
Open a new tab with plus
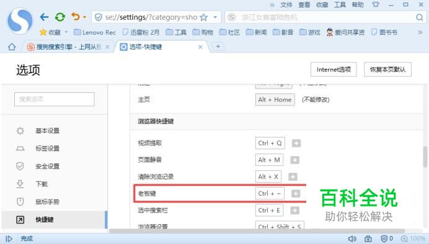tap(218, 46)
